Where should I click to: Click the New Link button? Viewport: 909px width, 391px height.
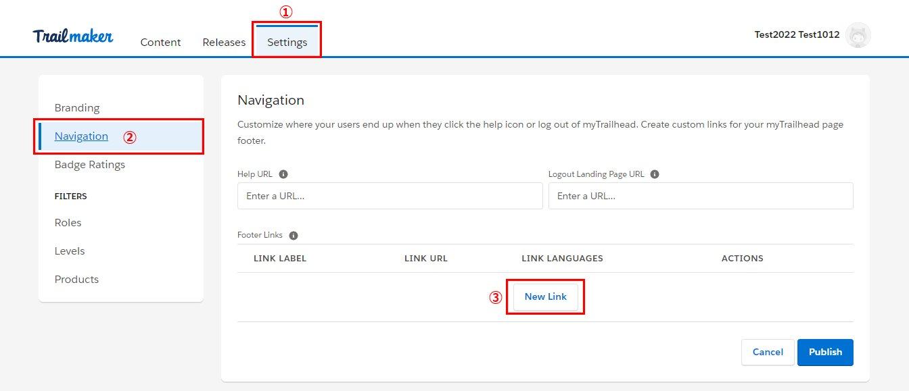(x=546, y=297)
